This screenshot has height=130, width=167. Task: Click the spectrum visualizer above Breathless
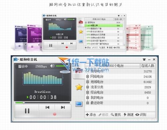pyautogui.click(x=43, y=78)
